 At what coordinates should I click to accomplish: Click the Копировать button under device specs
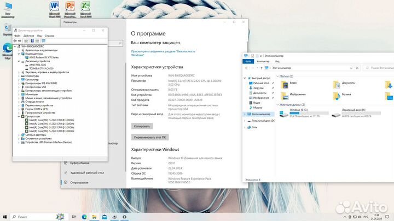point(142,126)
